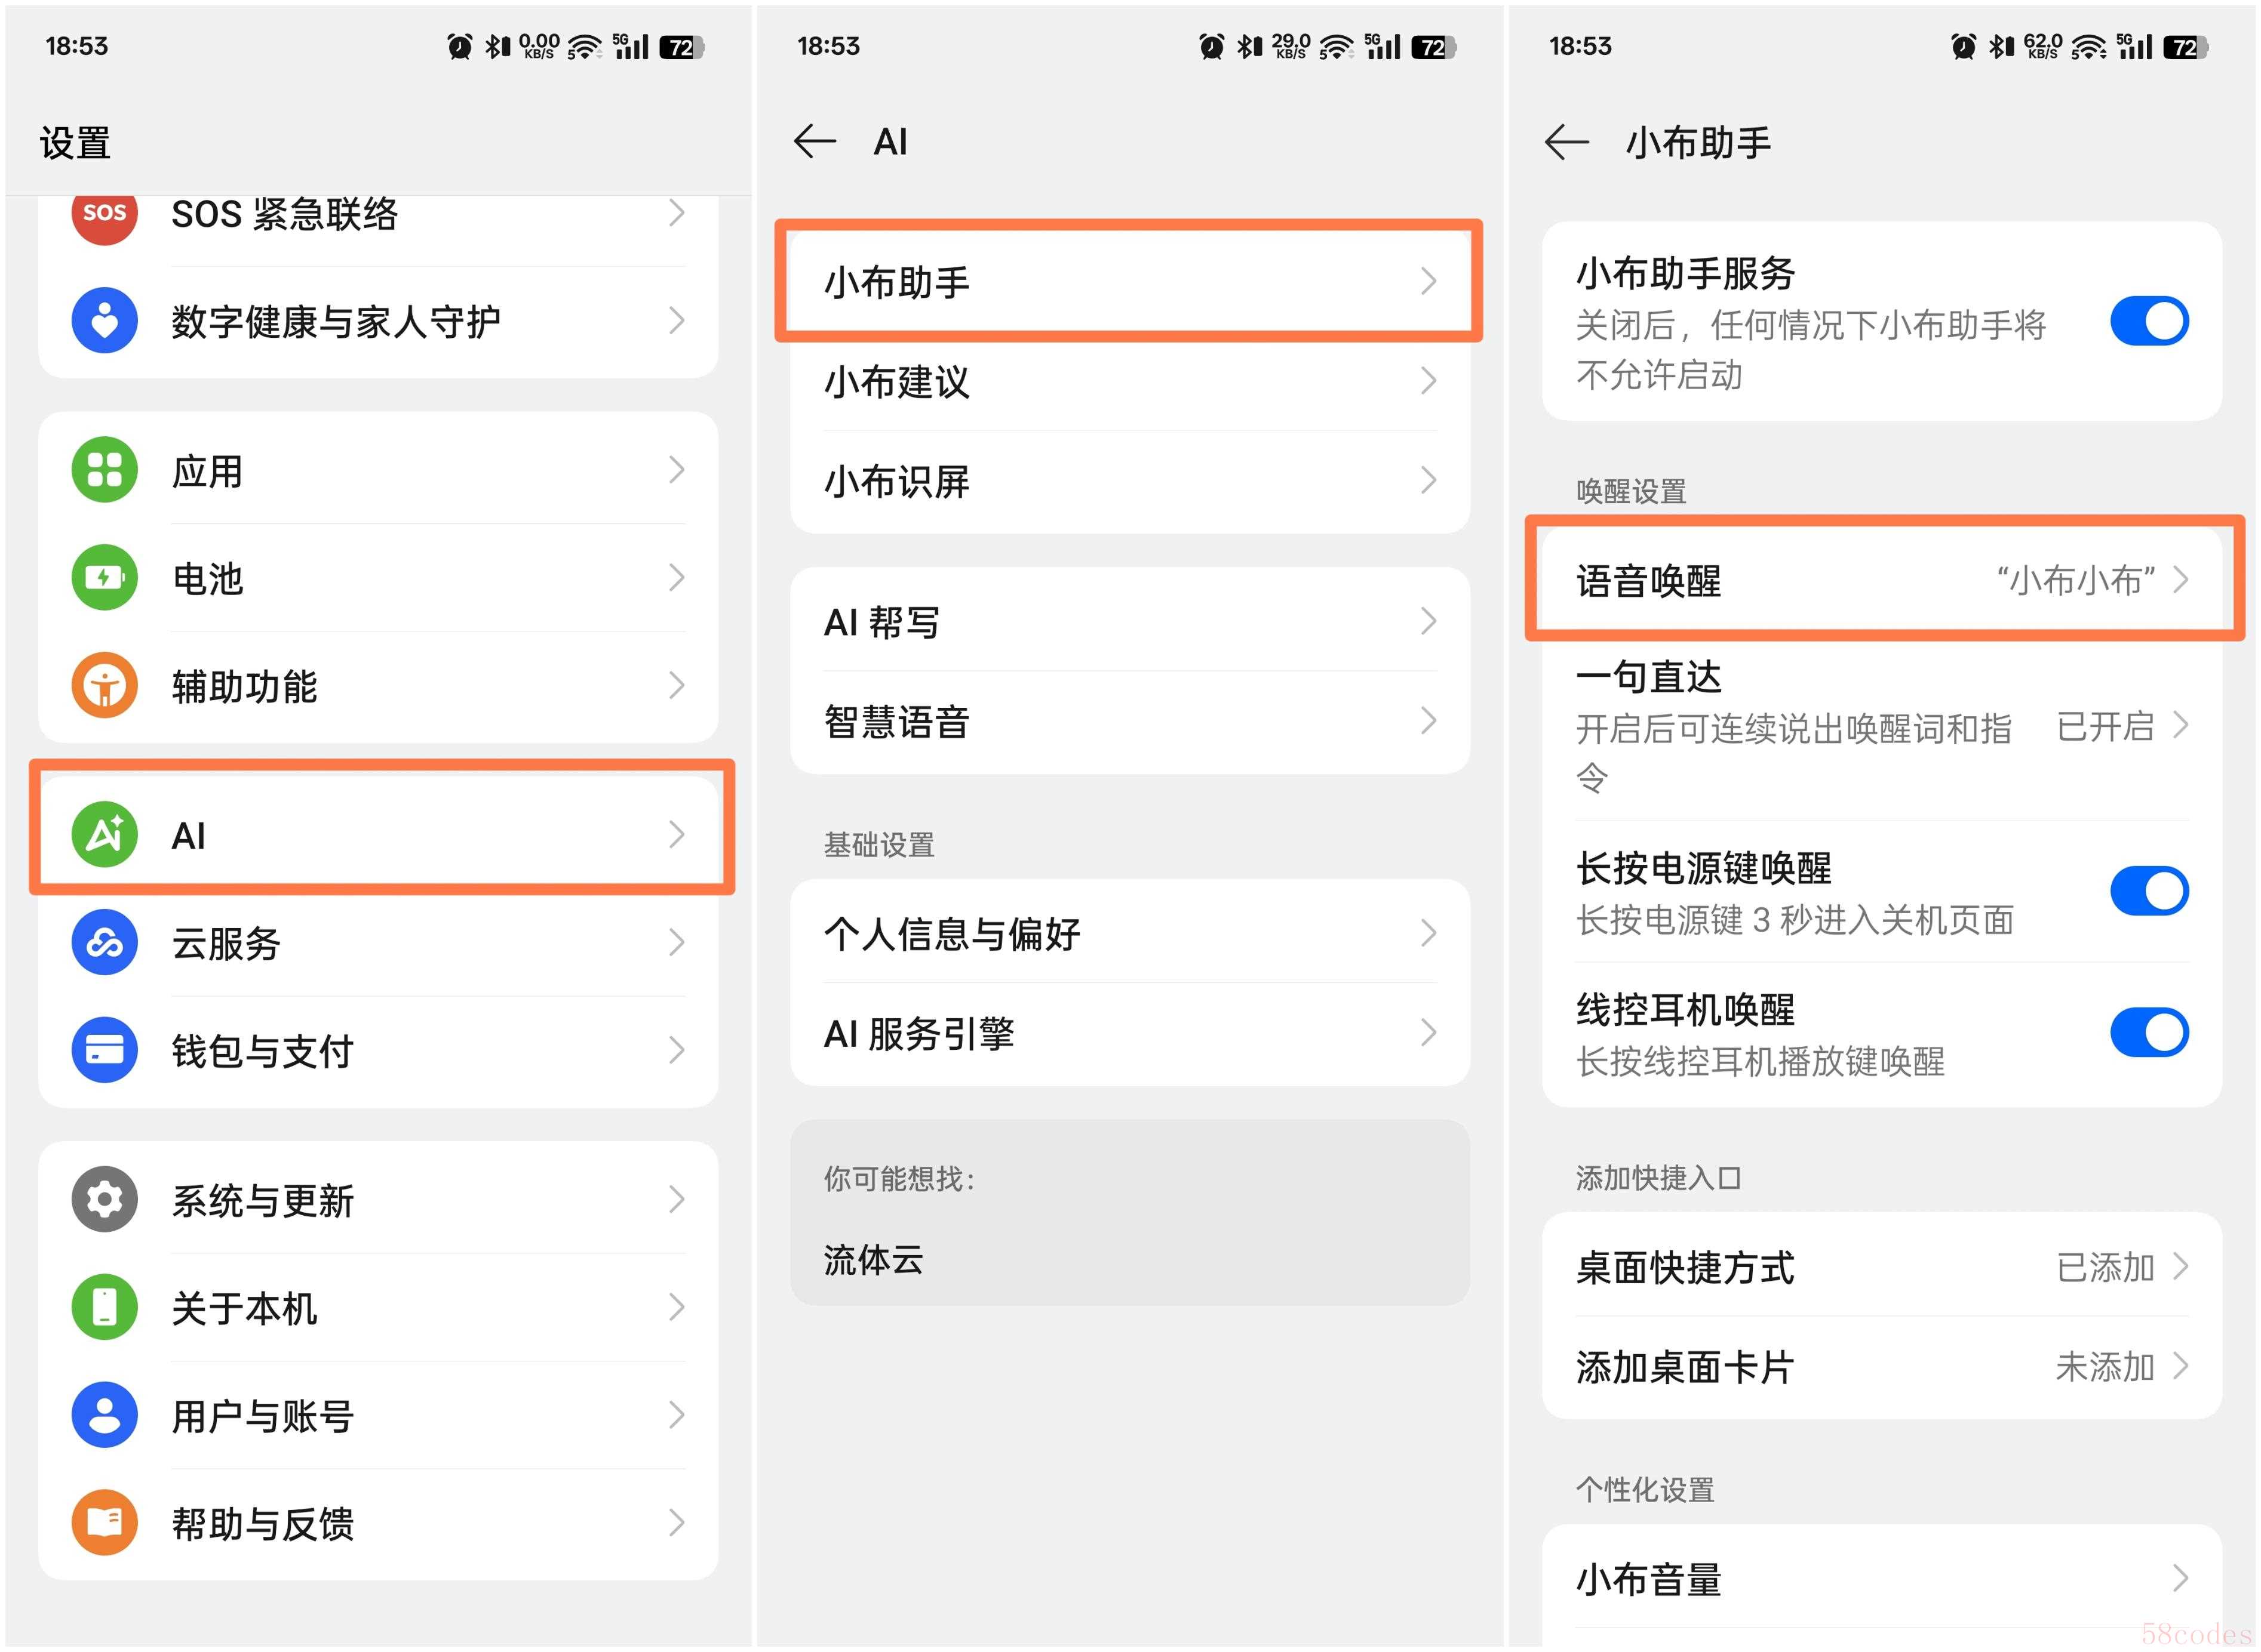Screen dimensions: 2261x1652
Task: Tap the blue 云服务 cloud icon
Action: pyautogui.click(x=104, y=942)
